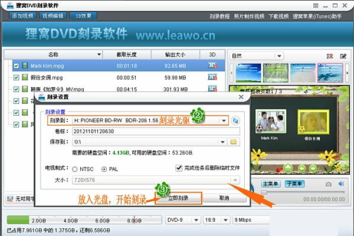Click the 立即刻录 button
The height and width of the screenshot is (236, 354).
tap(178, 198)
